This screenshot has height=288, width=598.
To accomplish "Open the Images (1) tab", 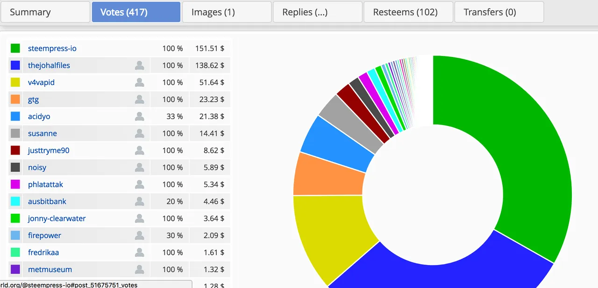I will 227,12.
